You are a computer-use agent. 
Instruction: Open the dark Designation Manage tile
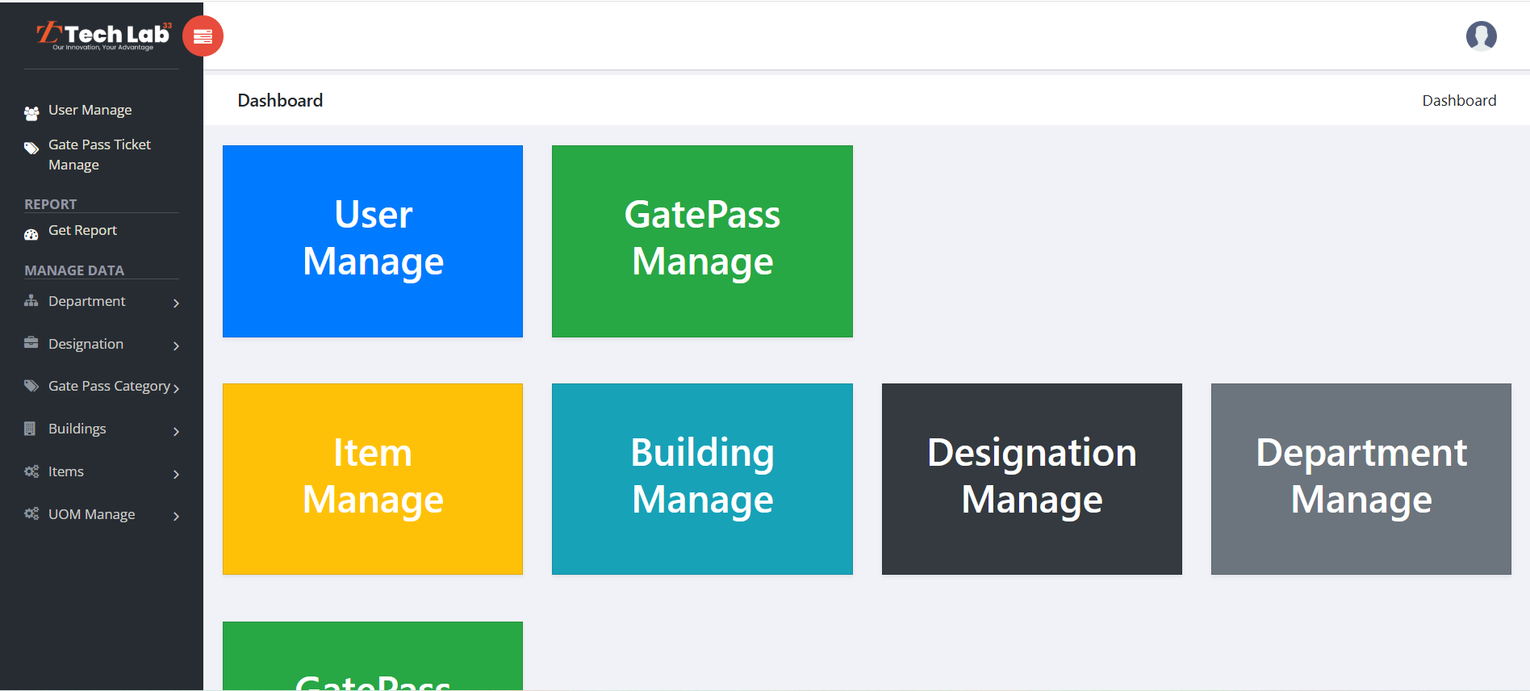[x=1031, y=479]
